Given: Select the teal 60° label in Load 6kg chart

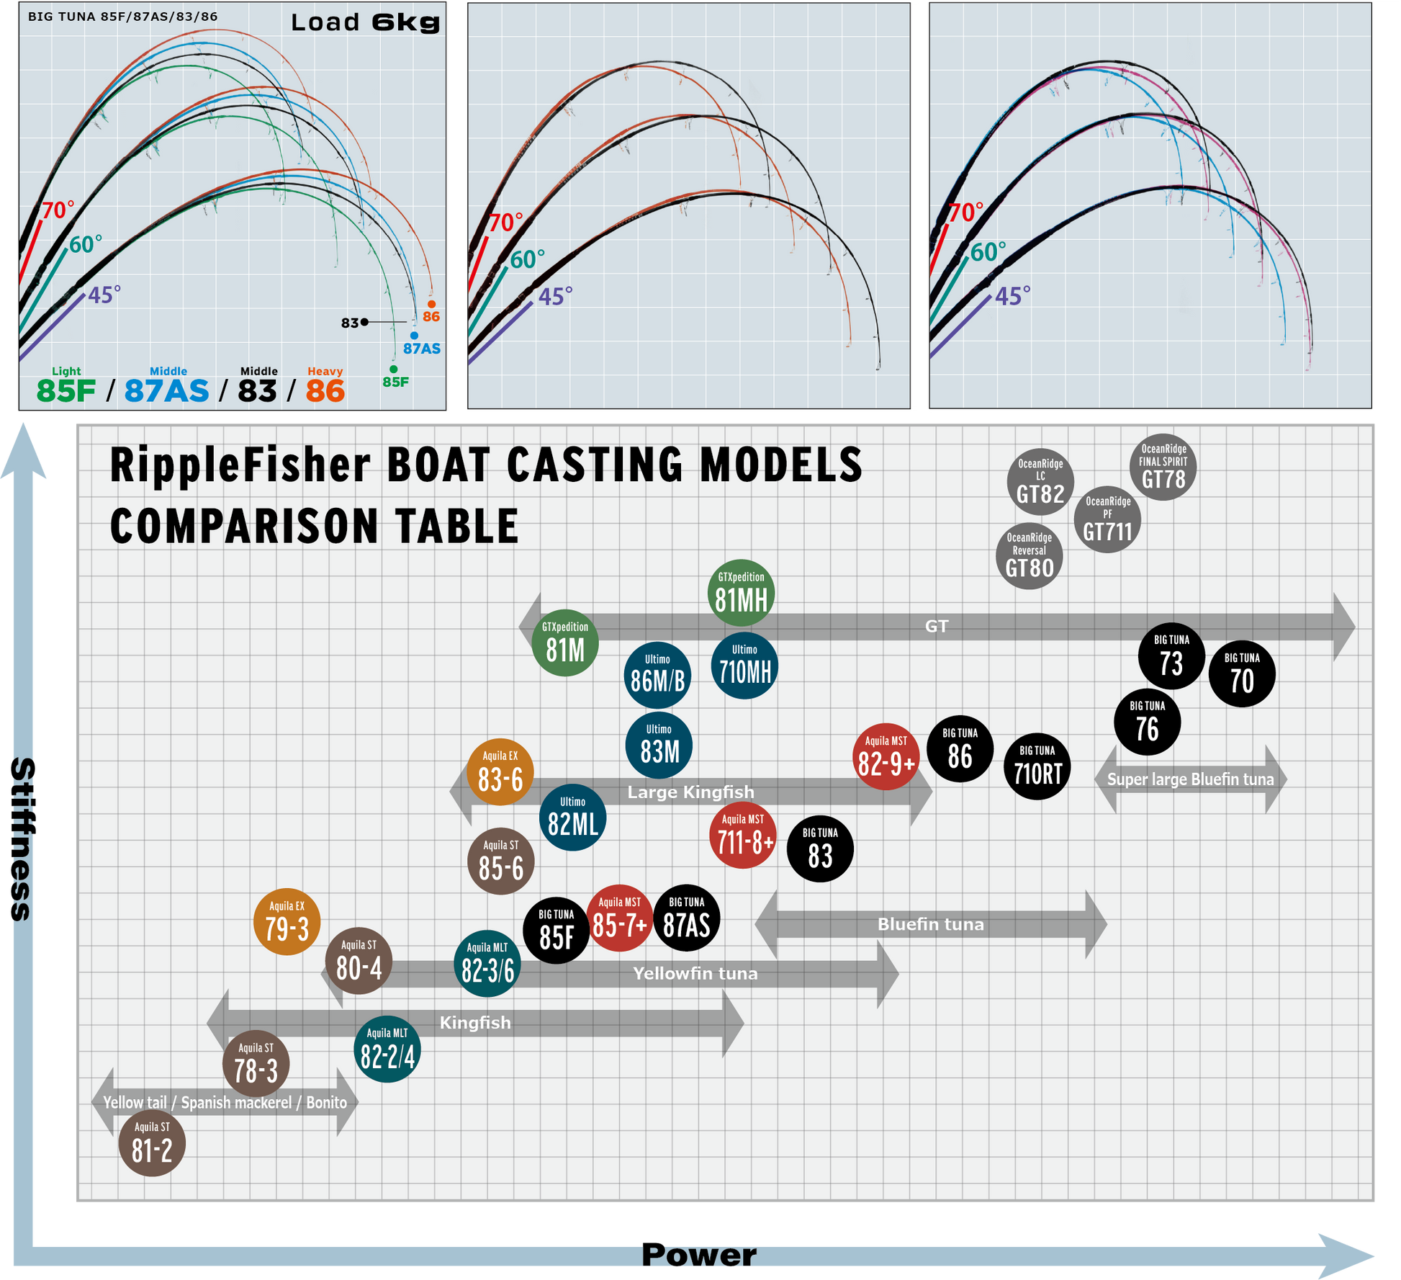Looking at the screenshot, I should (x=86, y=244).
